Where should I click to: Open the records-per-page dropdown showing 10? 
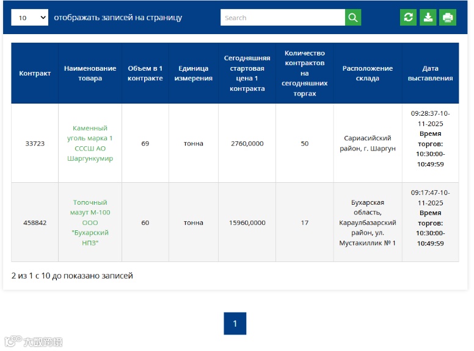[x=29, y=18]
